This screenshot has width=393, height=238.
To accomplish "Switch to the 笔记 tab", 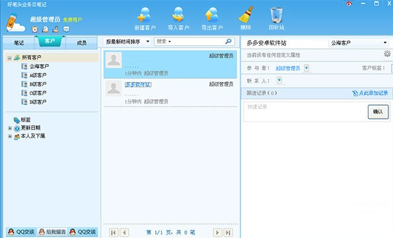I will pos(18,43).
